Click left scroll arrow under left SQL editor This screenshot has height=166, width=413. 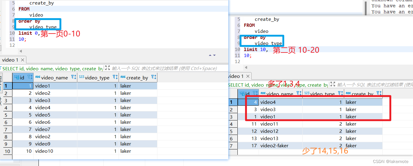21,51
